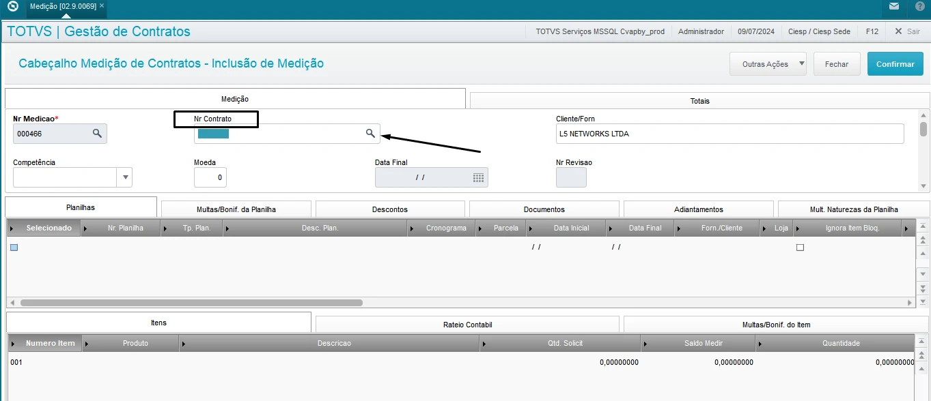This screenshot has width=931, height=401.
Task: Click the Nr Medicao search magnifier icon
Action: (97, 134)
